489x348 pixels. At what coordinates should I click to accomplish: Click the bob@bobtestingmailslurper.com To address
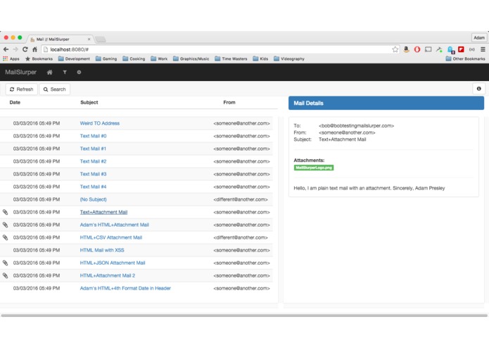coord(356,126)
